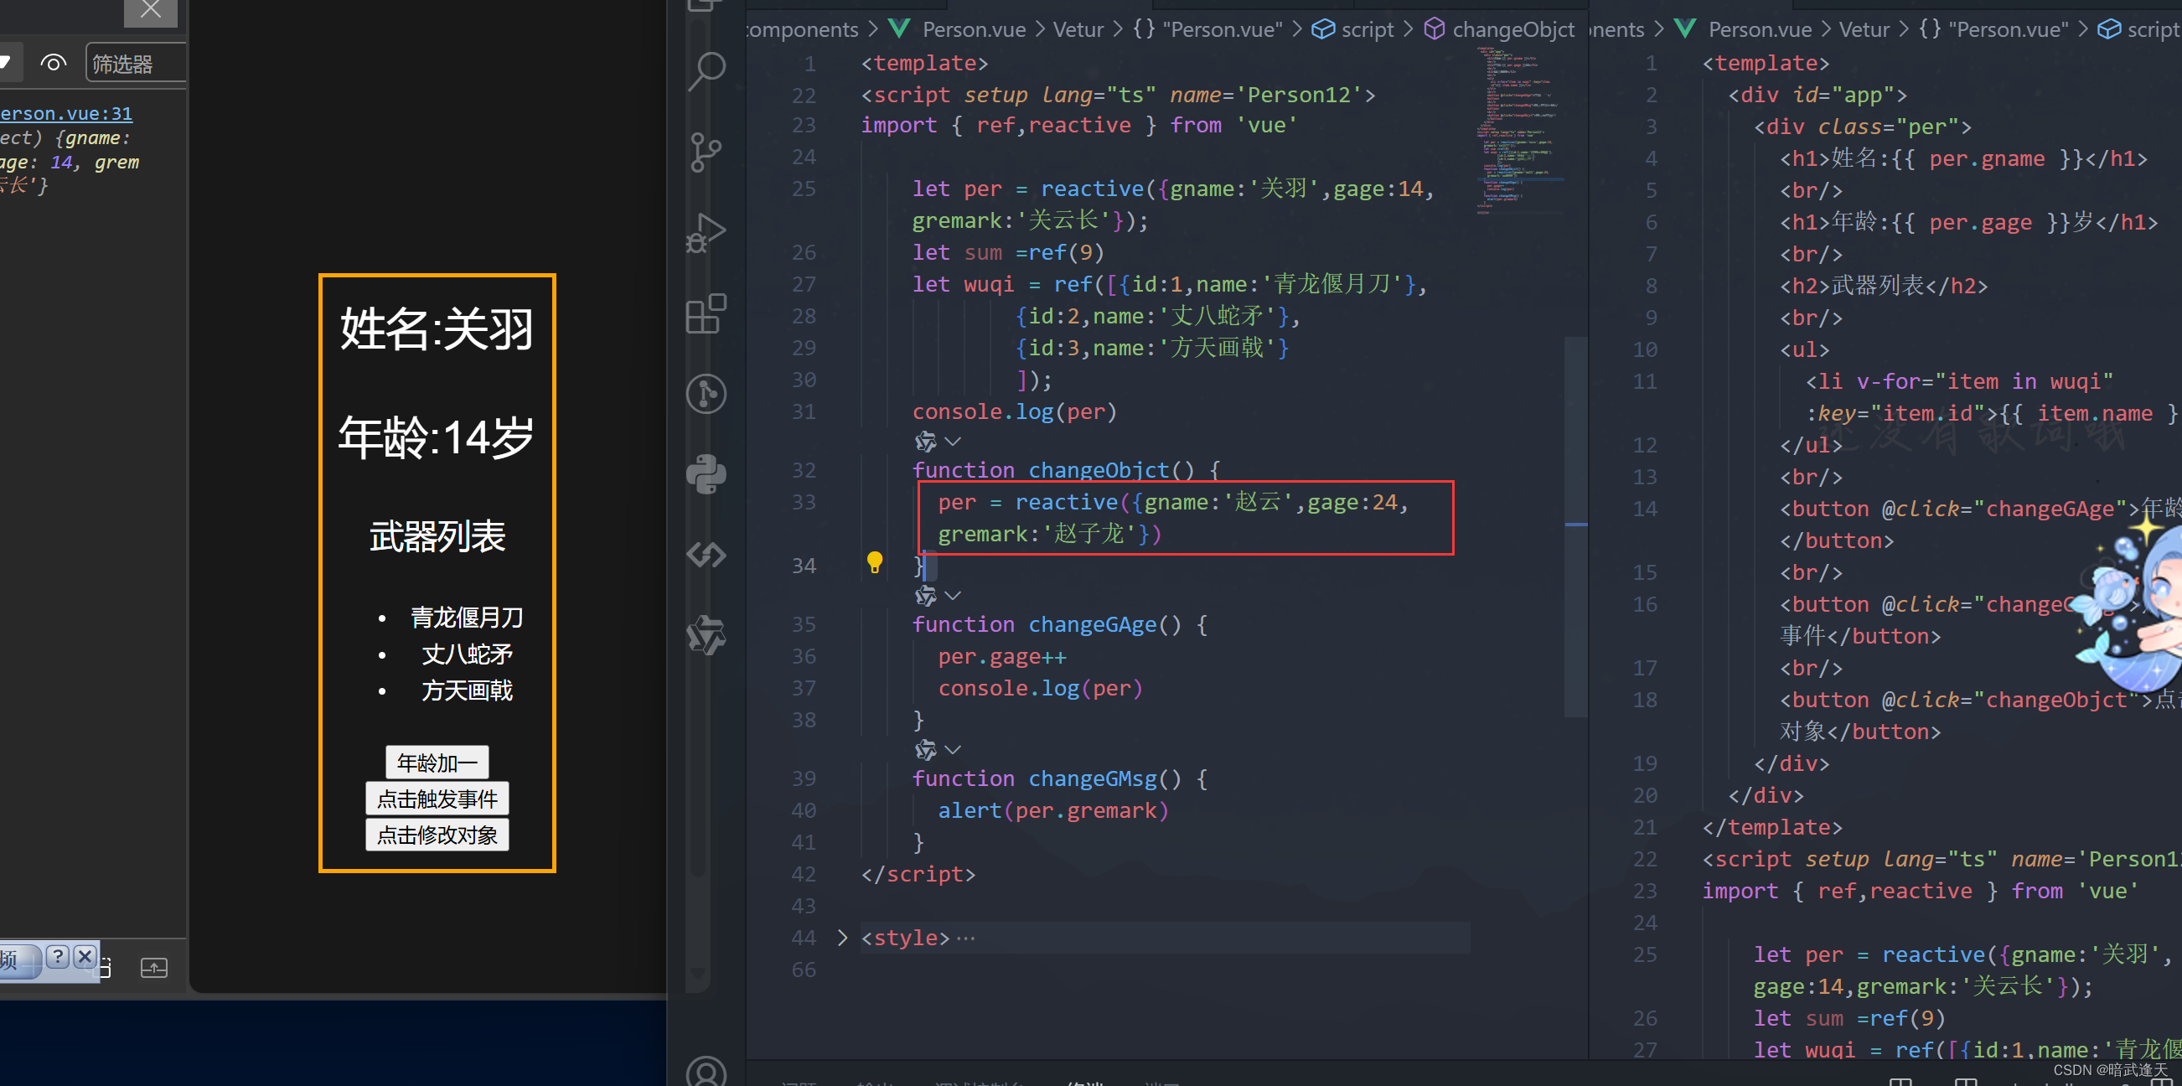
Task: Click the 年龄加一 button in the page
Action: (x=437, y=763)
